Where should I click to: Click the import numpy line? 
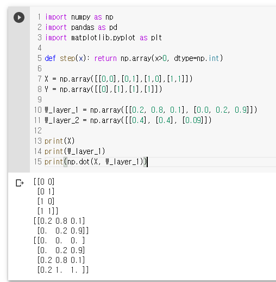[79, 17]
